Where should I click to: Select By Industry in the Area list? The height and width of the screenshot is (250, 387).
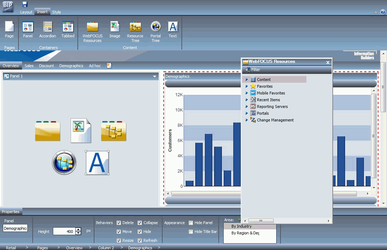click(250, 226)
